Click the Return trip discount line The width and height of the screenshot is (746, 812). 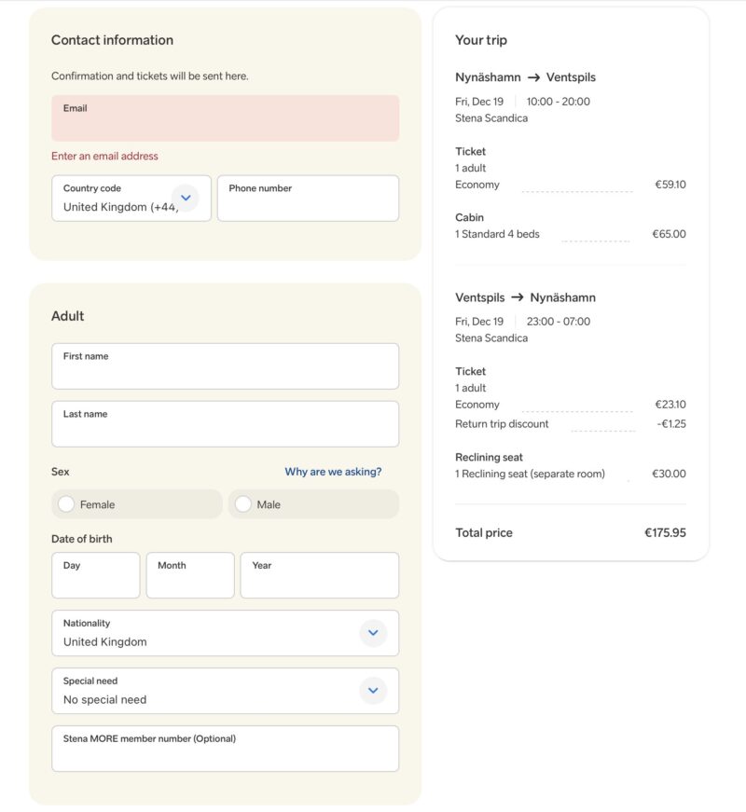tap(502, 424)
